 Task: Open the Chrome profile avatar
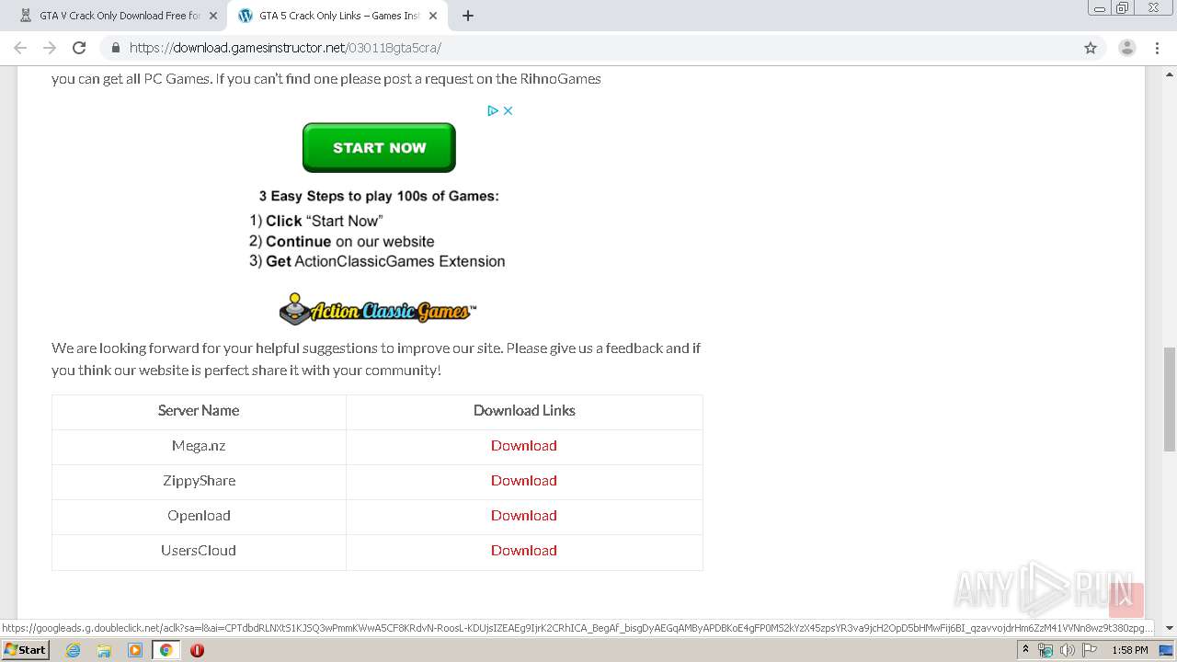(1126, 48)
